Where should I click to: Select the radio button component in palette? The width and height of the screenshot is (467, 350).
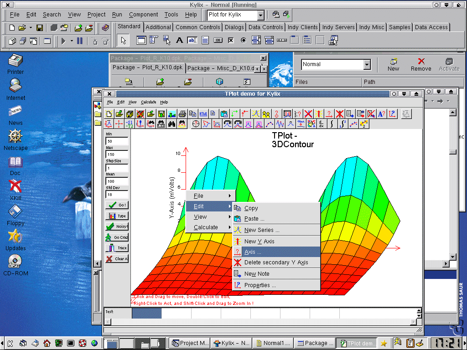click(x=244, y=40)
